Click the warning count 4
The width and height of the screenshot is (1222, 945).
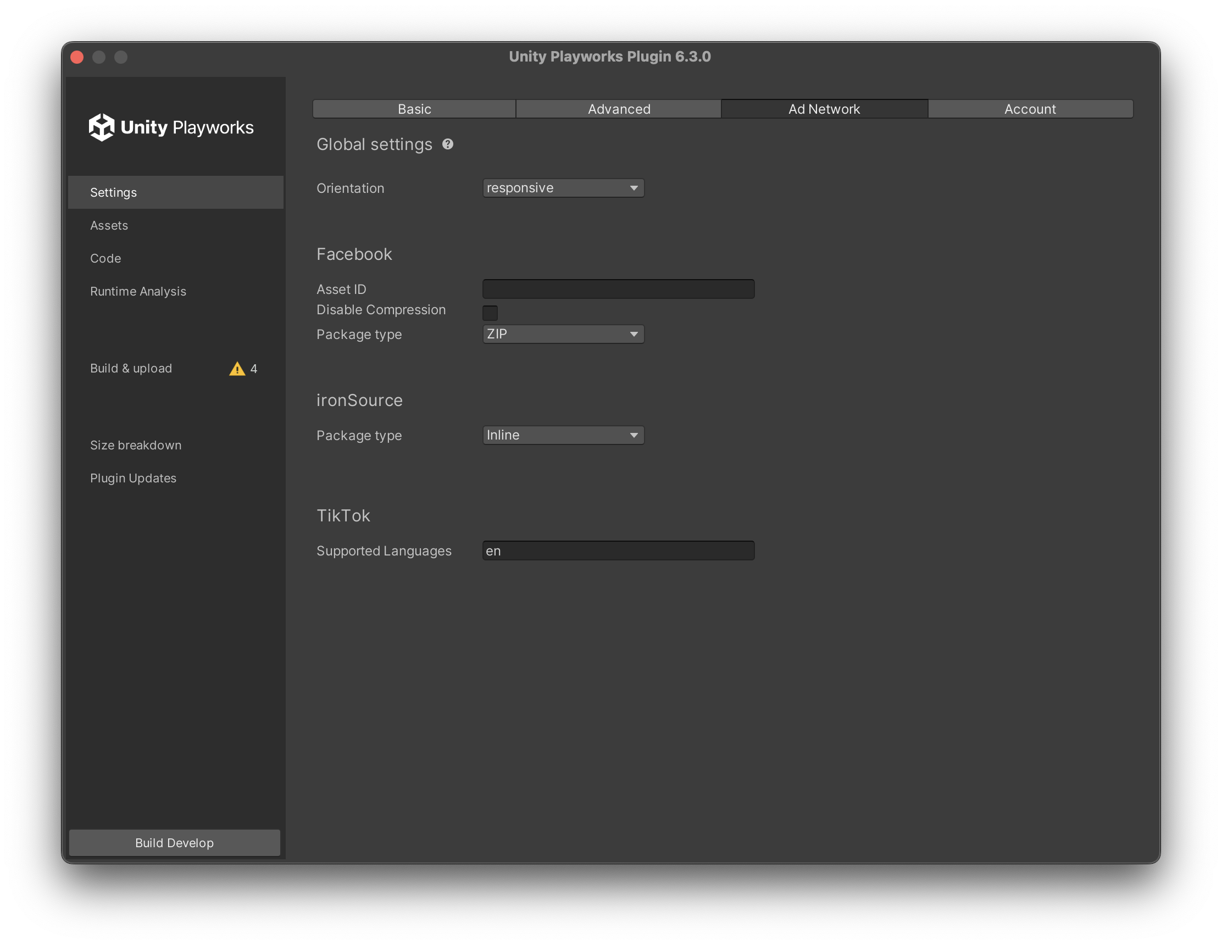pos(253,369)
